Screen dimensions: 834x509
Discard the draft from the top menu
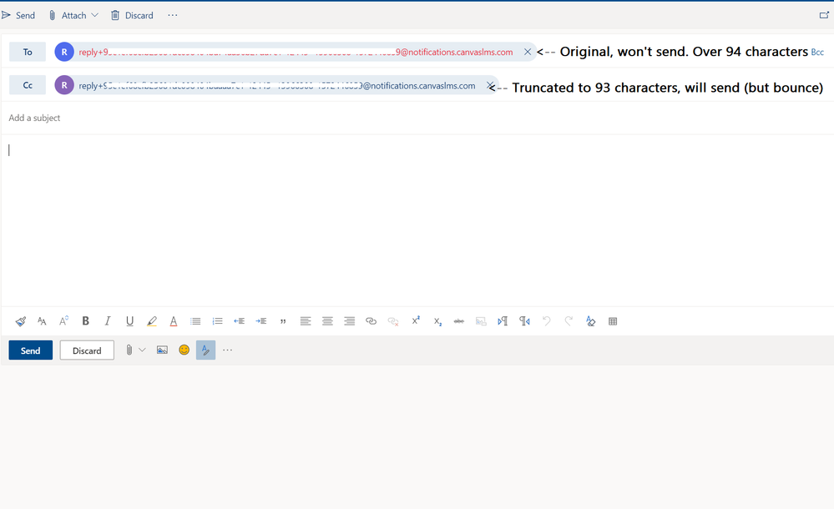click(132, 15)
